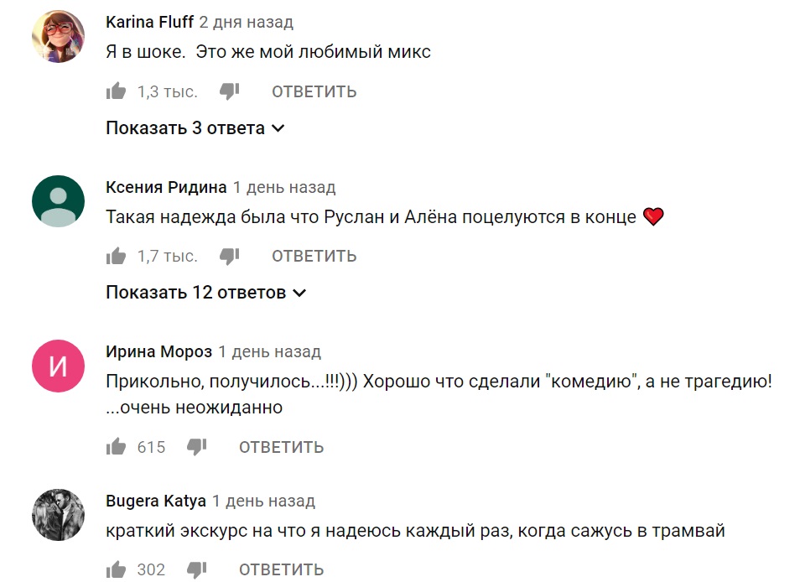Dislike Ирина Мороз's comment

(196, 447)
